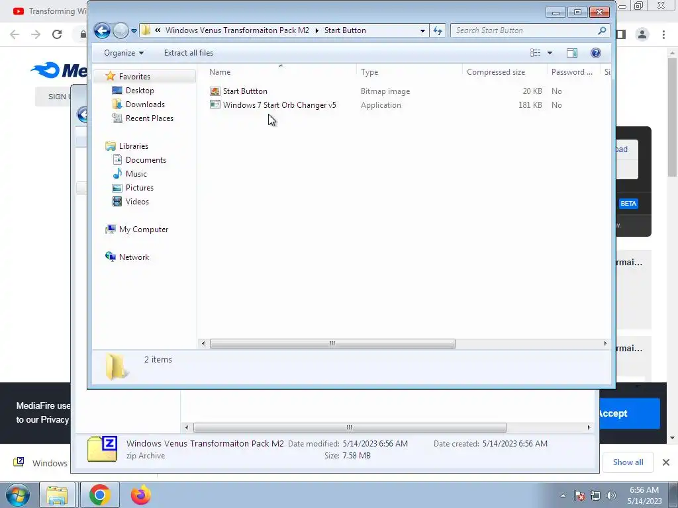Click the Chrome side panel icon

[621, 34]
